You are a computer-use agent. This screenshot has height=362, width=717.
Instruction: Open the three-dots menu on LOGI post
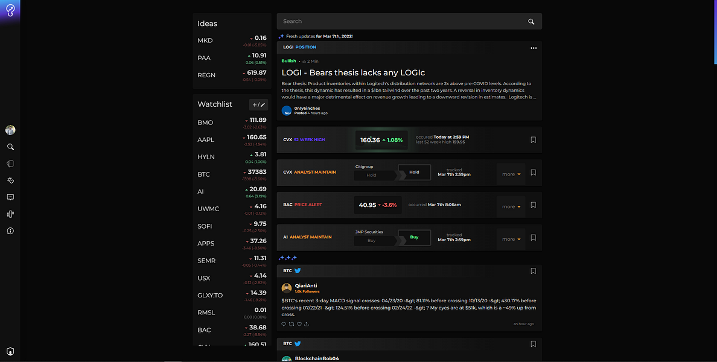tap(533, 48)
